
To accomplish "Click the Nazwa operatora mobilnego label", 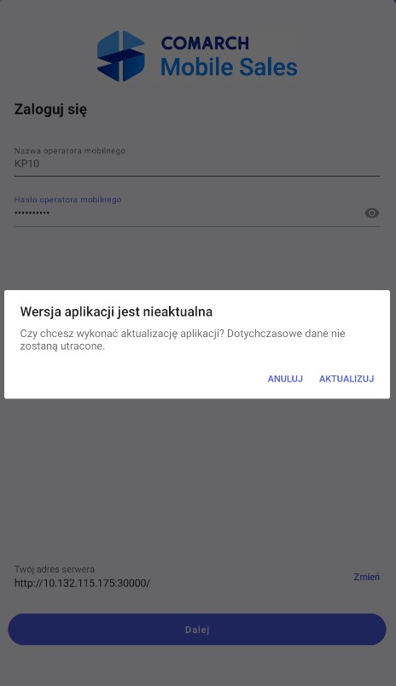I will click(70, 151).
